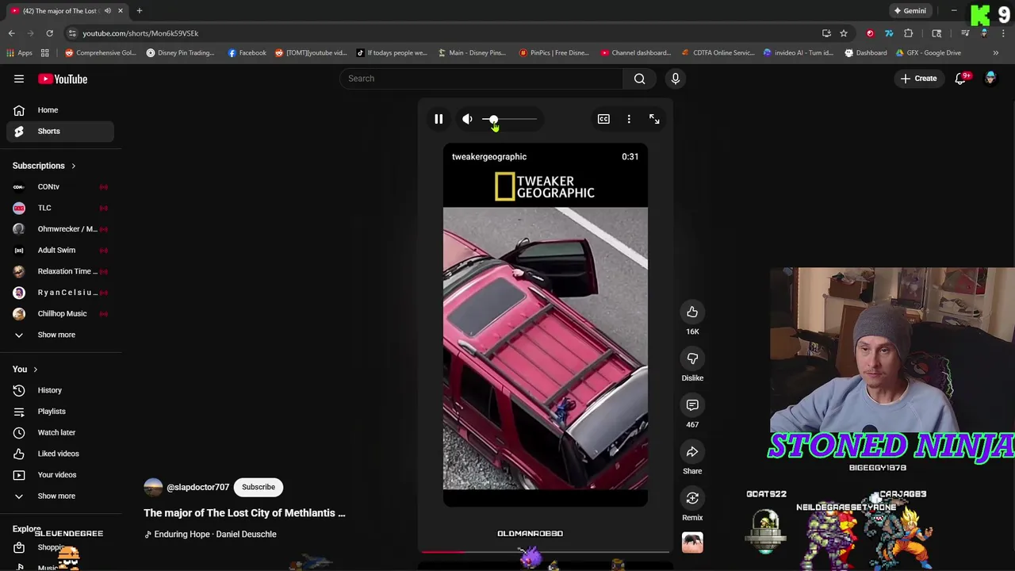Screen dimensions: 1015x571
Task: Open the Chrome Extensions puzzle icon
Action: [x=909, y=33]
